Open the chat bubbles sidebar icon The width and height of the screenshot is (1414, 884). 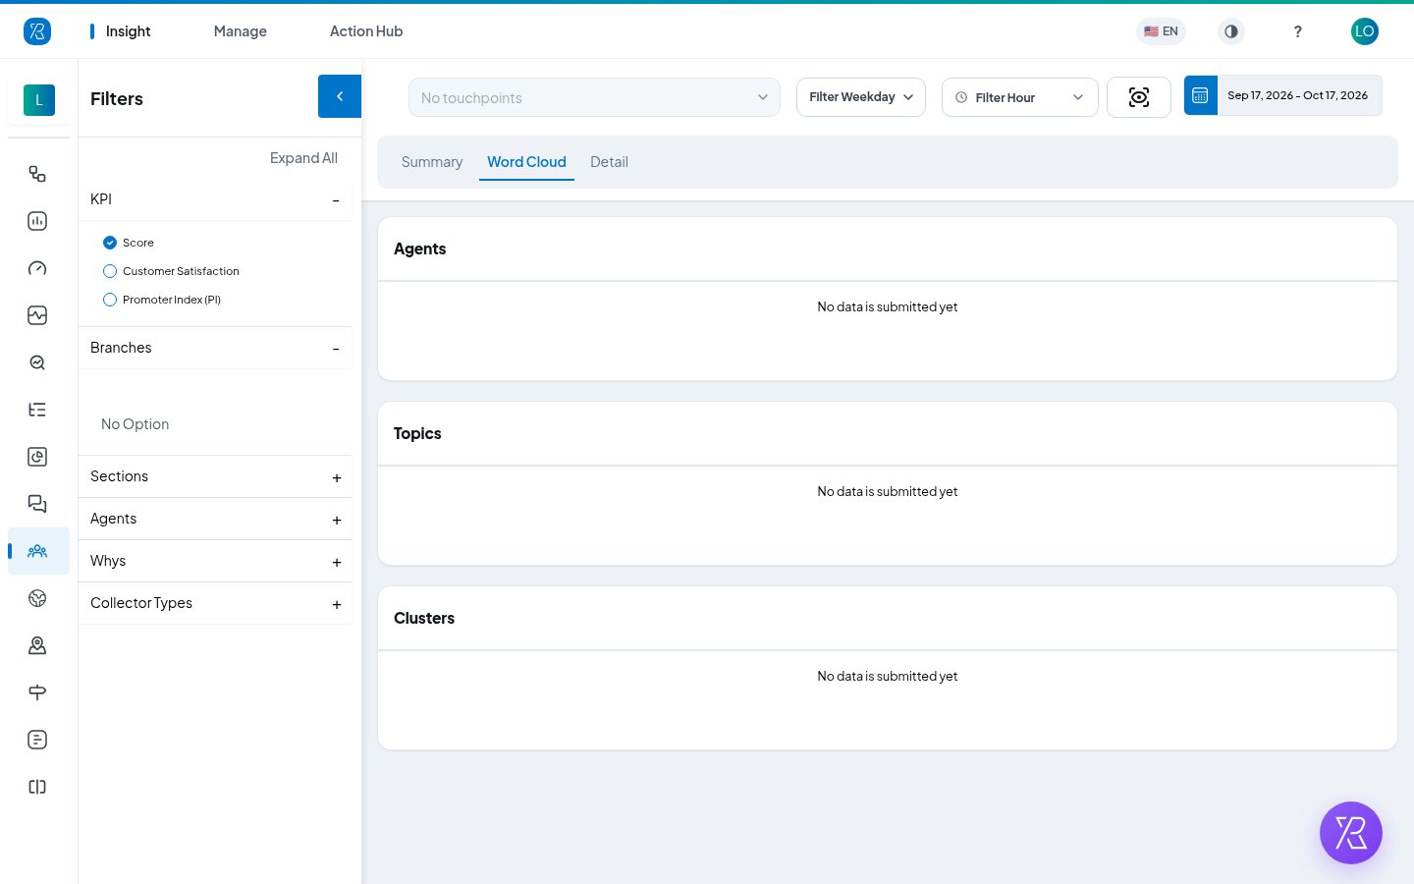(x=37, y=504)
